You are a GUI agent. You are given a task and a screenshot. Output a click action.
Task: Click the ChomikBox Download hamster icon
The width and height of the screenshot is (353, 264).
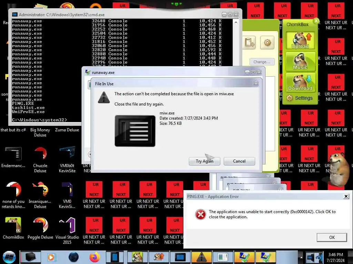(x=300, y=82)
